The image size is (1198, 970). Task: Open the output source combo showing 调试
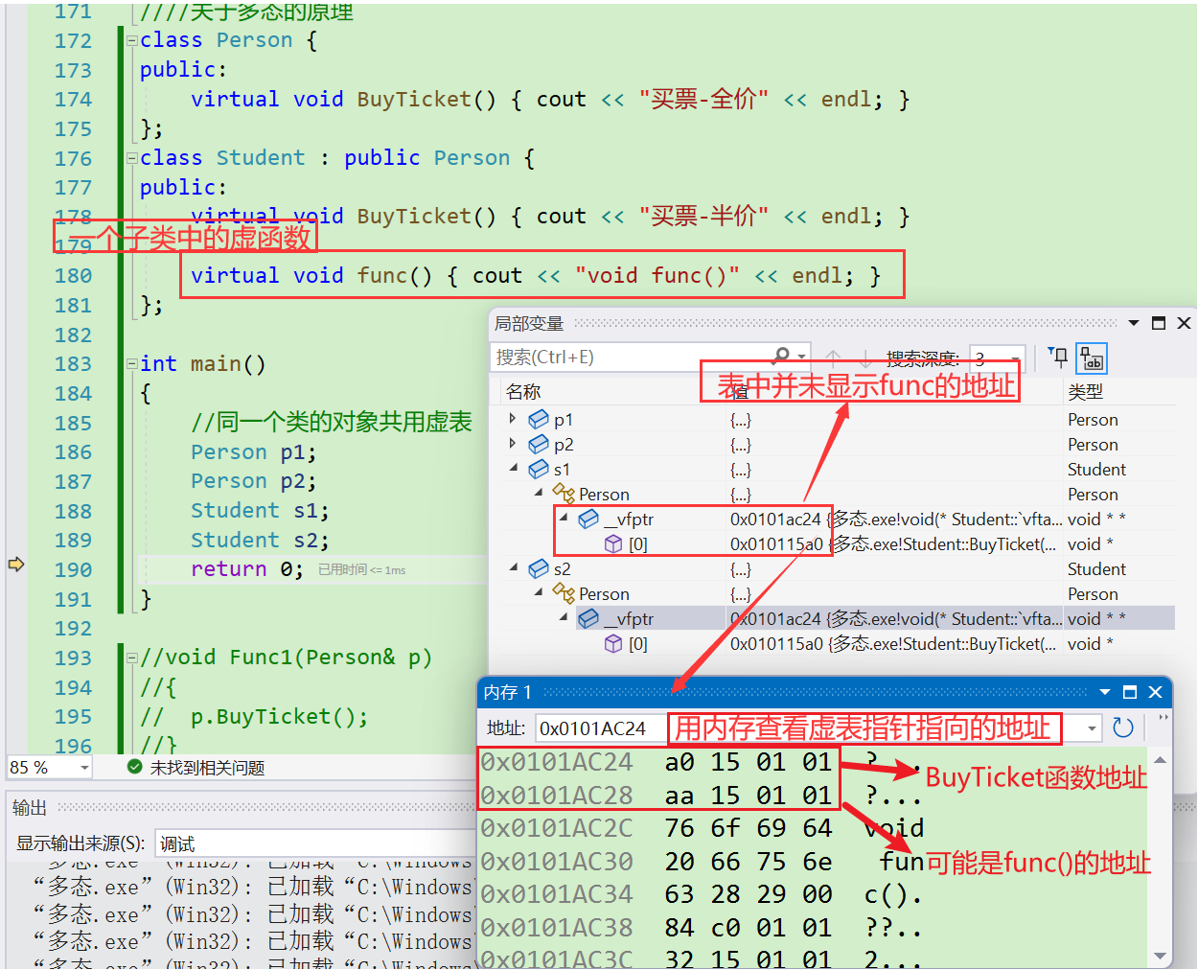point(316,843)
